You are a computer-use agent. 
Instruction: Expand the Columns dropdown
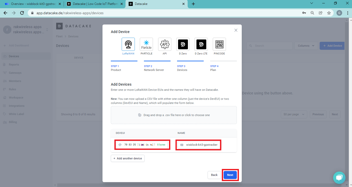coord(306,46)
